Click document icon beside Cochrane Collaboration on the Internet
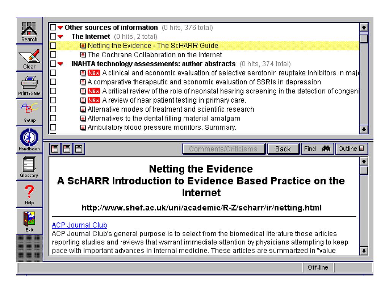This screenshot has height=292, width=389. click(83, 55)
